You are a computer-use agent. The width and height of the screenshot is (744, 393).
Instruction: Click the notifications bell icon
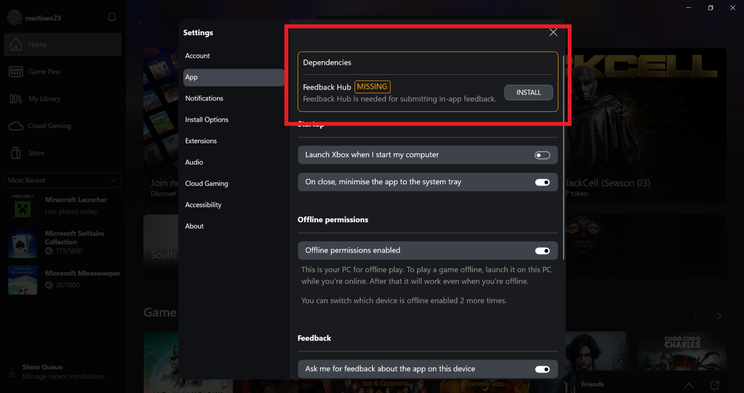click(x=112, y=17)
